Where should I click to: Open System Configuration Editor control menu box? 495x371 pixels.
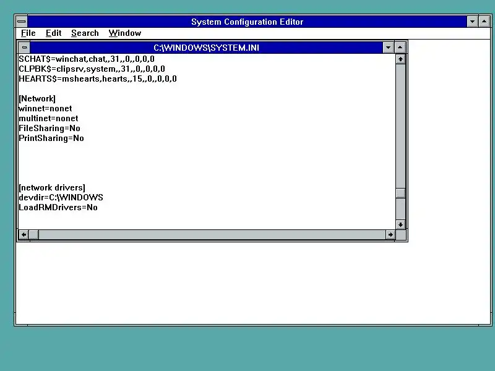[x=22, y=22]
